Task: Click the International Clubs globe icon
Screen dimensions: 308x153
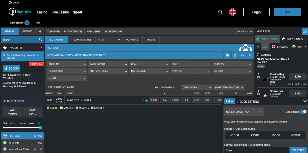Action: click(x=5, y=149)
